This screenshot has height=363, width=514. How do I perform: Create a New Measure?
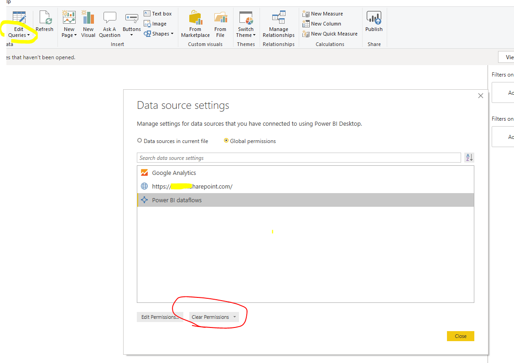pos(322,14)
